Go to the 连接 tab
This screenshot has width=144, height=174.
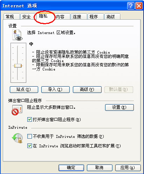[x=79, y=16]
